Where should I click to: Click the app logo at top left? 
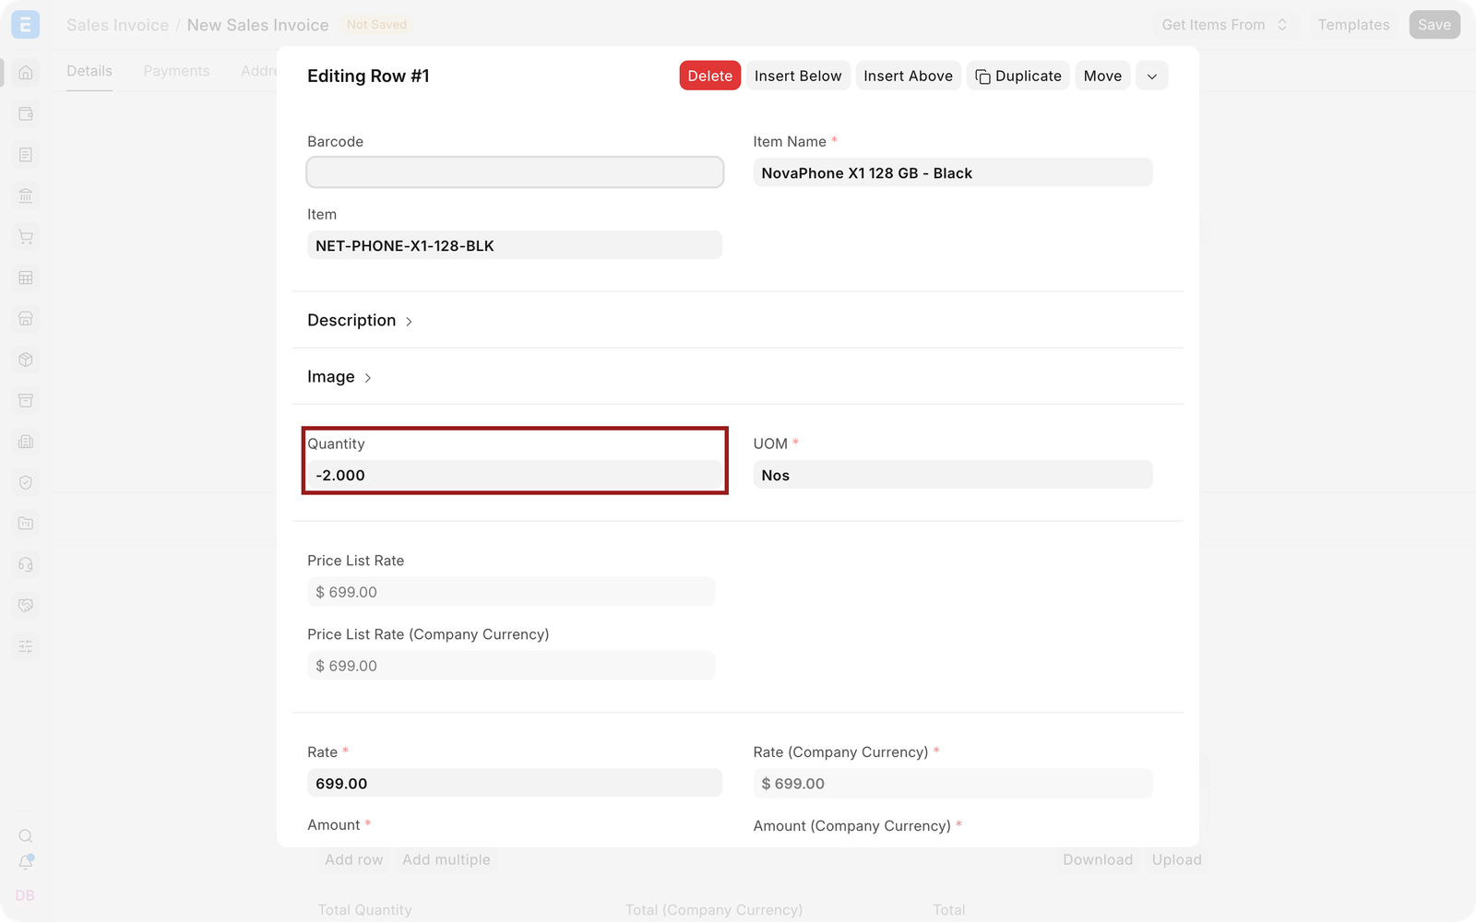click(x=26, y=25)
